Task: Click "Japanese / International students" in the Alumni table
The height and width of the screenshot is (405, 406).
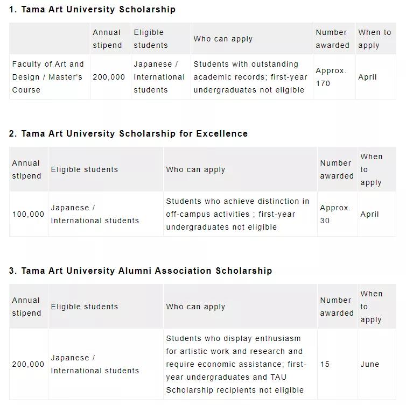Action: pos(95,364)
